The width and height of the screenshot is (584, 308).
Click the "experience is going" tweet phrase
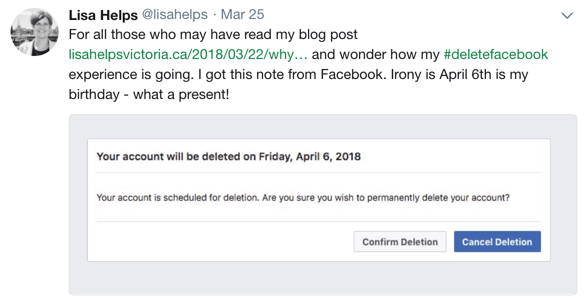[x=125, y=74]
